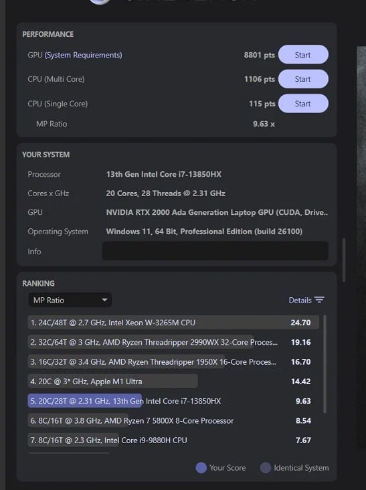Click the 14.42 ranking score
This screenshot has height=490, width=366.
[x=300, y=382]
